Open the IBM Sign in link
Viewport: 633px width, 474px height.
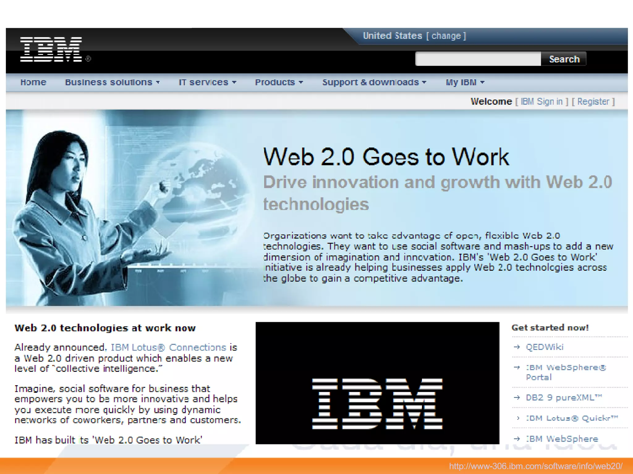tap(542, 102)
